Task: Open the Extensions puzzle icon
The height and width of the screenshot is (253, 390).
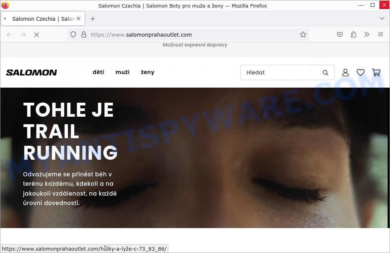Action: click(353, 35)
